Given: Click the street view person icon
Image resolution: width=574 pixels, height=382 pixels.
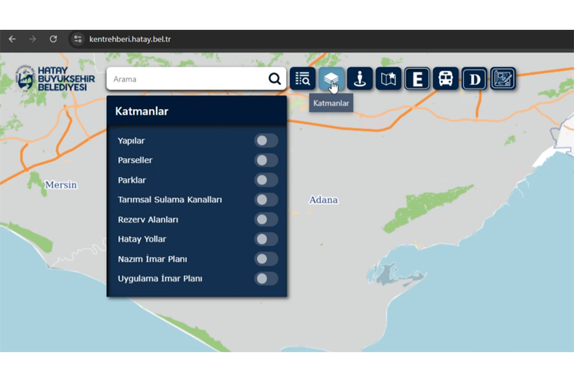Looking at the screenshot, I should [360, 79].
